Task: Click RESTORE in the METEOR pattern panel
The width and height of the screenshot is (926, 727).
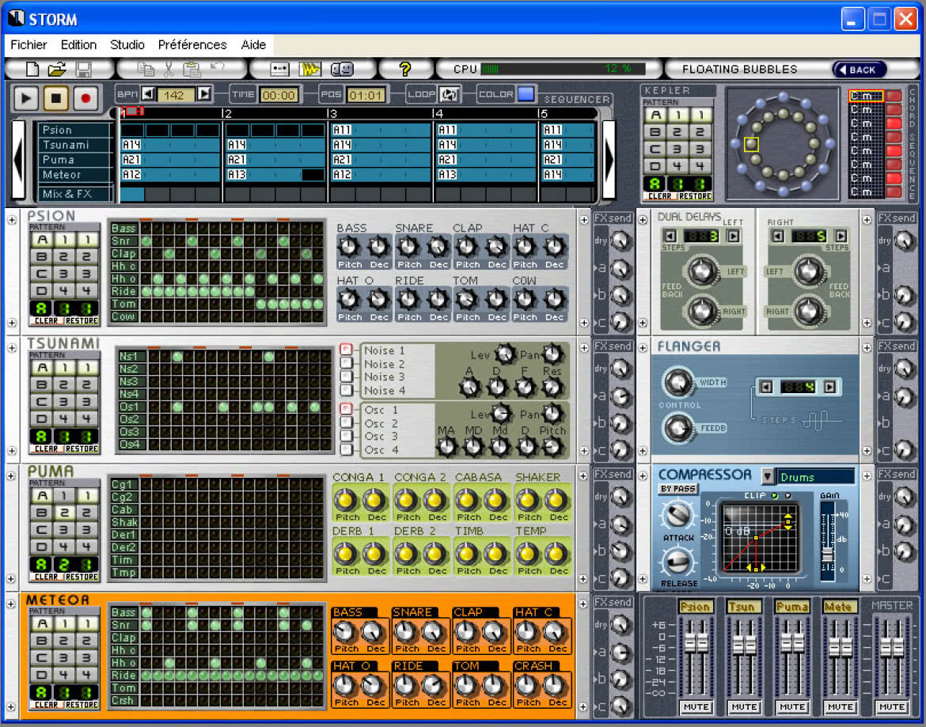Action: coord(82,705)
